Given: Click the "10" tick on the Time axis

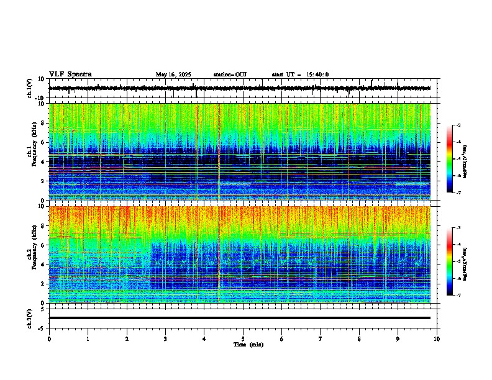Looking at the screenshot, I should (437, 339).
